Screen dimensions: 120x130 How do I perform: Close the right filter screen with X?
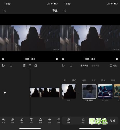(x=65, y=11)
